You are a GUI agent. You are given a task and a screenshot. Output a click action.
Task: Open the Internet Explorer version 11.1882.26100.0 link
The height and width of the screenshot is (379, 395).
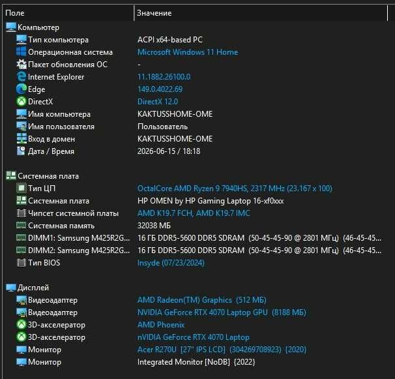164,77
